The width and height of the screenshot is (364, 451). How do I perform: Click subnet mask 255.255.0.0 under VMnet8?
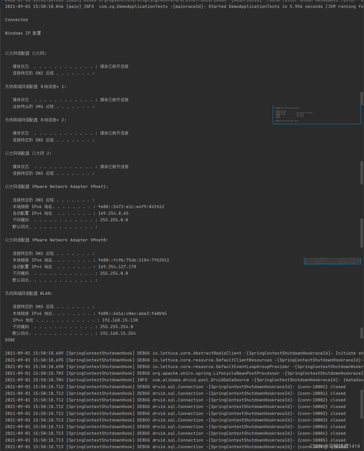[x=114, y=273]
